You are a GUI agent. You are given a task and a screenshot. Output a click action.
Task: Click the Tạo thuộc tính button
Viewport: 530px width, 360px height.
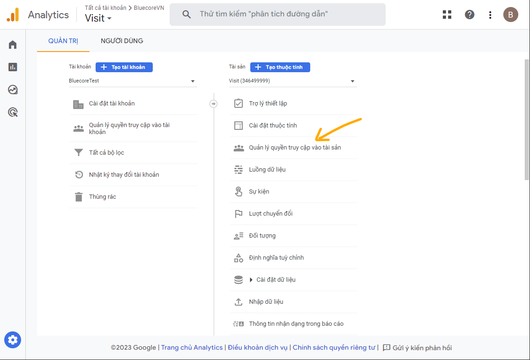[280, 67]
